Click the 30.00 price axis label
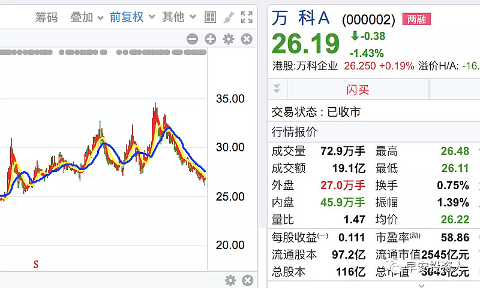The height and width of the screenshot is (288, 480). click(230, 147)
